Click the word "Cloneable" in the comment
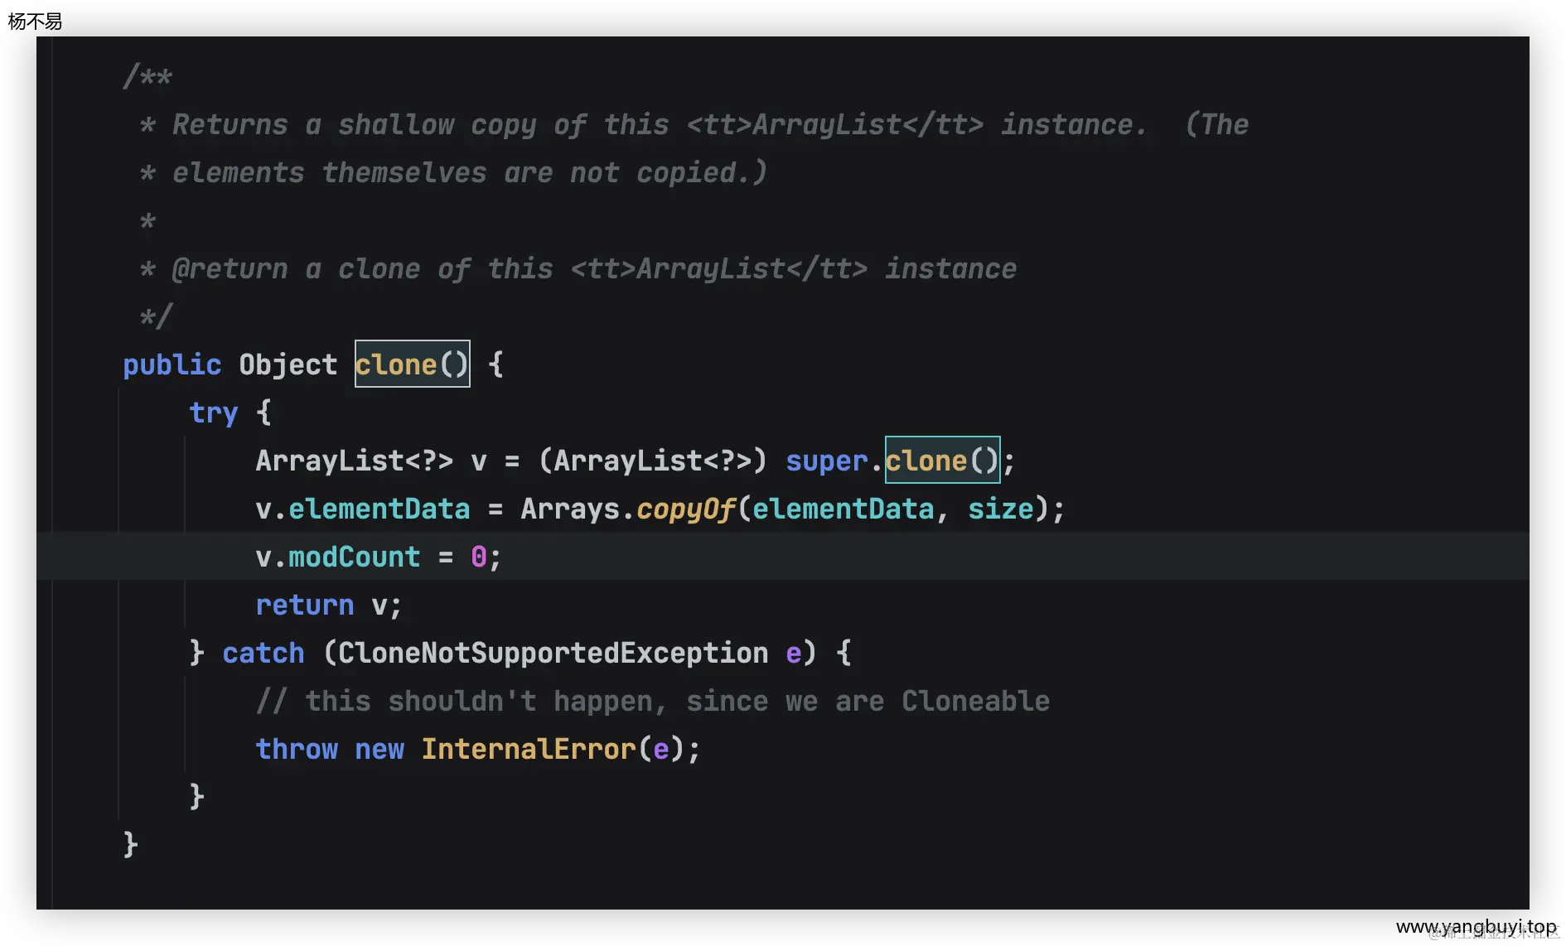The height and width of the screenshot is (946, 1566). point(976,701)
